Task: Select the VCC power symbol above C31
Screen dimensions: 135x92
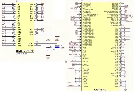Action: [x=48, y=40]
